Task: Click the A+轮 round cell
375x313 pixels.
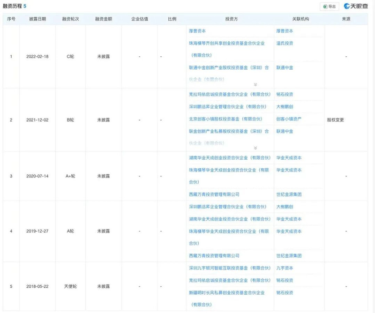Action: (70, 176)
